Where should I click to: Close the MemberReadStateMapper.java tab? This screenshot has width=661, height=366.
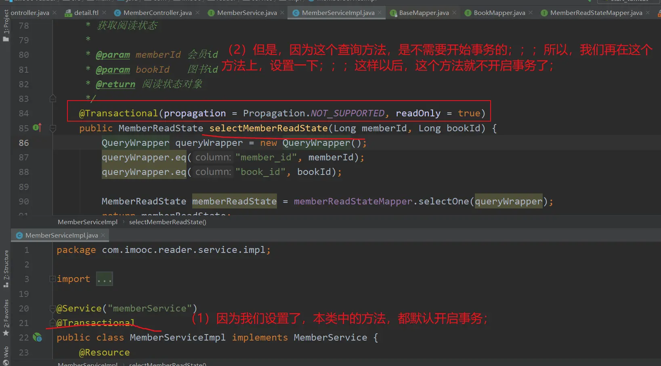[648, 13]
